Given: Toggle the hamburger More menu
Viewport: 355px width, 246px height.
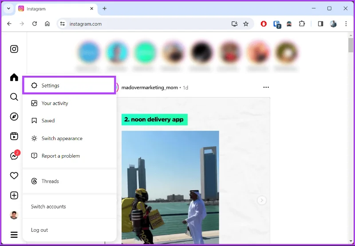Looking at the screenshot, I should point(14,234).
